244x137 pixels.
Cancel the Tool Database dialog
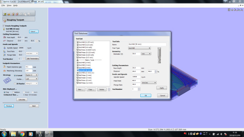[x=162, y=96]
